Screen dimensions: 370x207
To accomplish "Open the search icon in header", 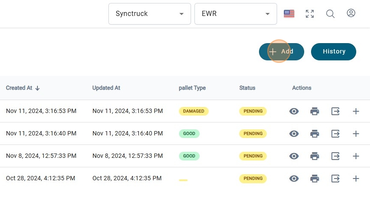I will [330, 14].
